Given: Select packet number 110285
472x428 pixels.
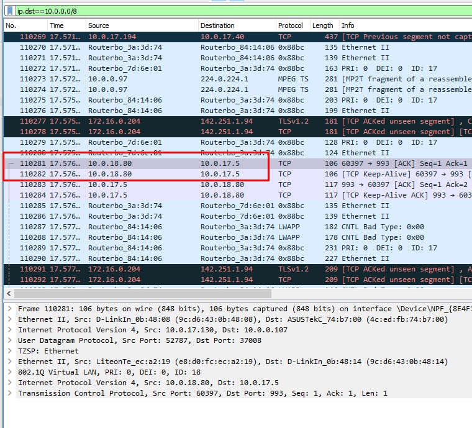Looking at the screenshot, I should coord(238,206).
